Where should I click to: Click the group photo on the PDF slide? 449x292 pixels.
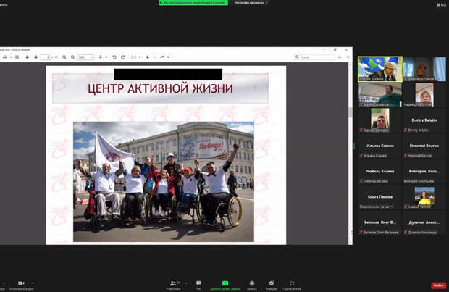coord(164,182)
